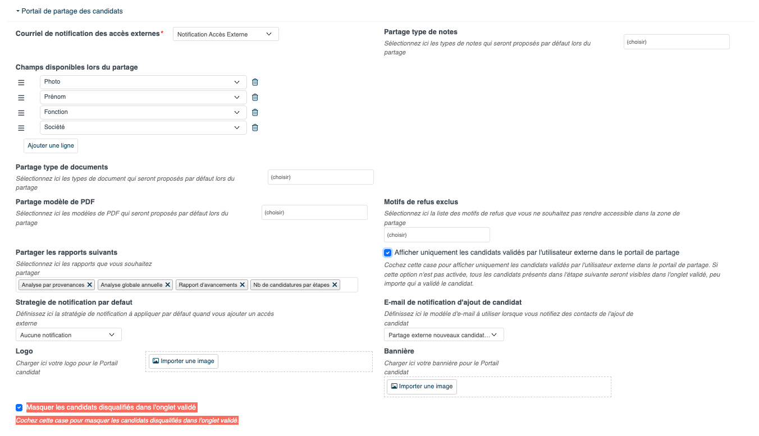759x436 pixels.
Task: Remove the Rapport d'avancements tag
Action: coord(243,284)
